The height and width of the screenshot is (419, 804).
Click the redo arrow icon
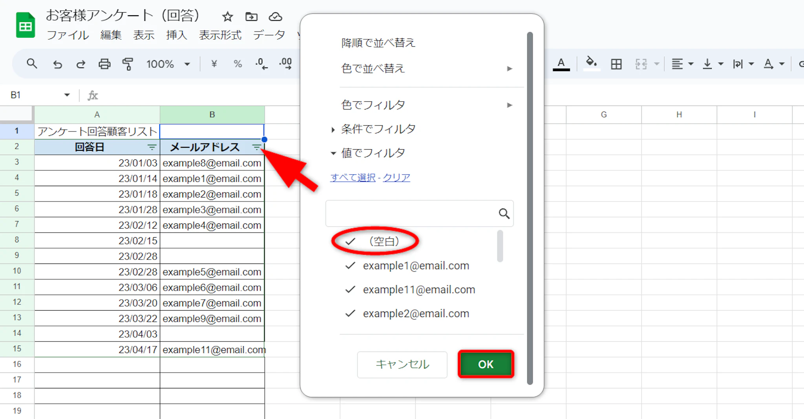tap(81, 64)
